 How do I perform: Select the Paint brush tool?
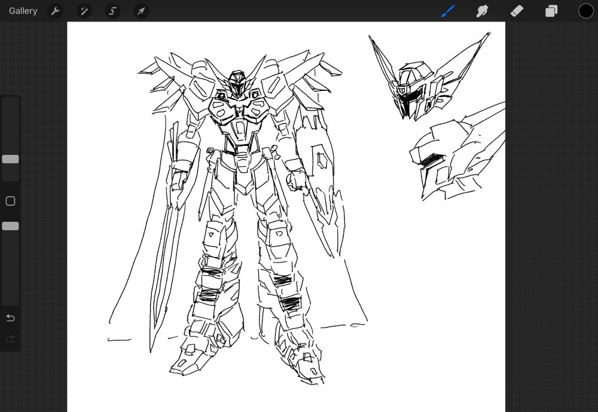[448, 11]
